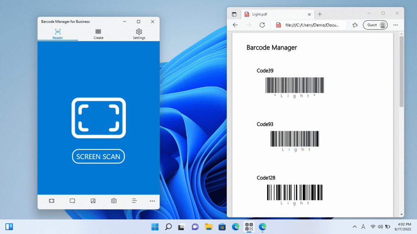The width and height of the screenshot is (417, 234).
Task: Reload the Light.pdf page
Action: pos(262,25)
